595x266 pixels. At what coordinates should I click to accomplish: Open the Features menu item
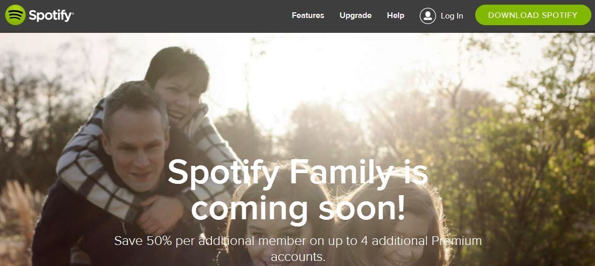308,15
